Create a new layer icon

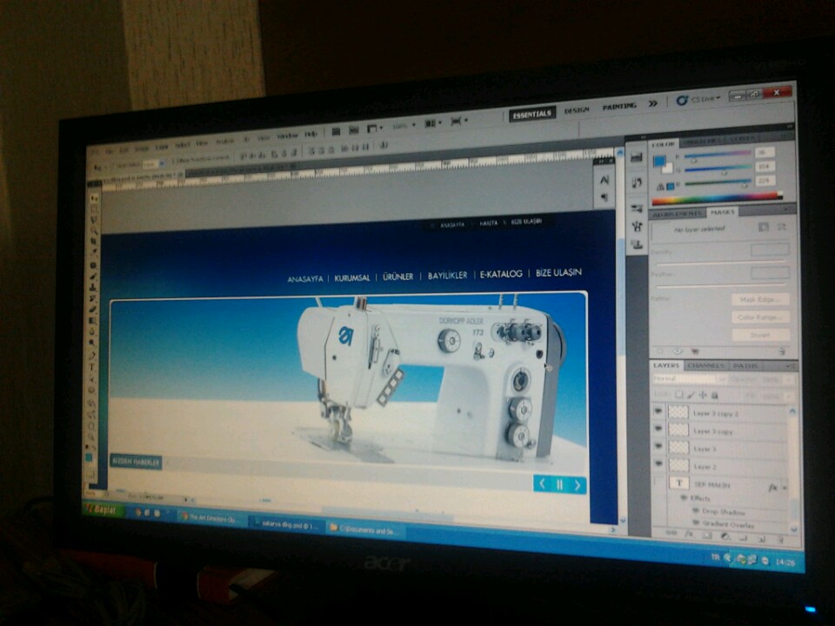(x=762, y=539)
